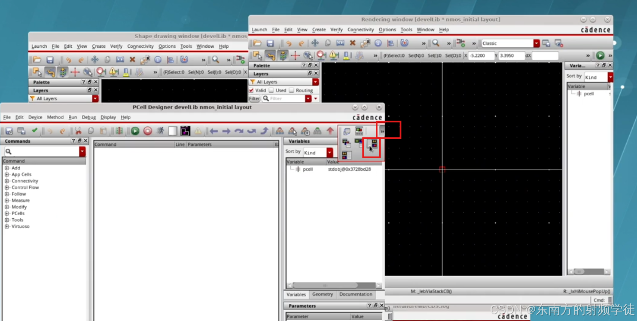637x321 pixels.
Task: Click the Save floppy icon in Rendering window toolbar
Action: [x=270, y=43]
